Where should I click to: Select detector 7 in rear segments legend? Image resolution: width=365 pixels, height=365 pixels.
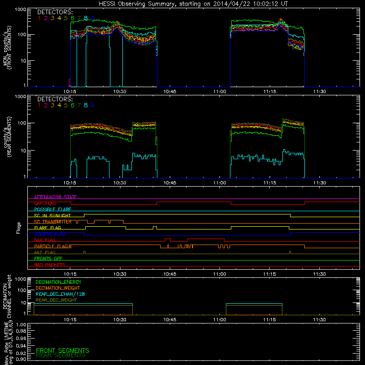(x=79, y=105)
